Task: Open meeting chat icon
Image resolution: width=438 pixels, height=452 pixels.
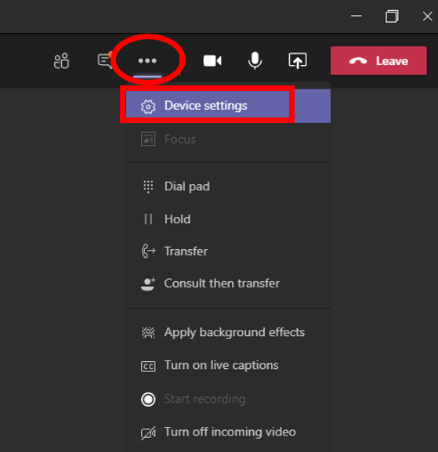Action: pyautogui.click(x=105, y=60)
